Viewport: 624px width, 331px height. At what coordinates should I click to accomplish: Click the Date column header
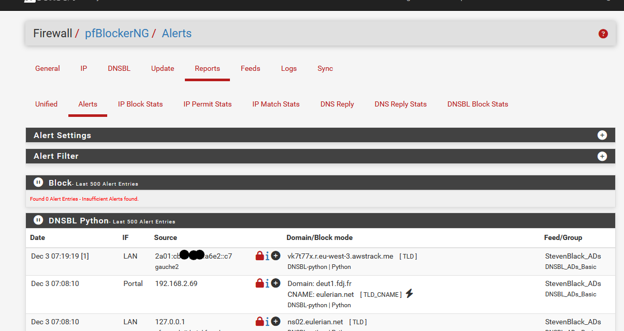[37, 237]
